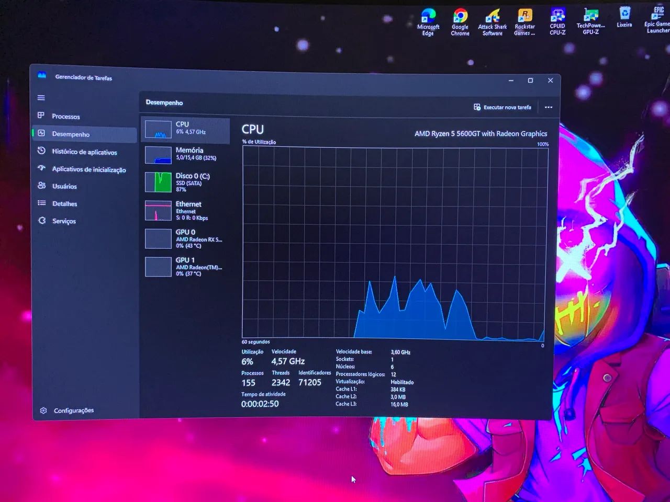Click the GPU 1 AMD Radeon(TM) entry text

[199, 267]
